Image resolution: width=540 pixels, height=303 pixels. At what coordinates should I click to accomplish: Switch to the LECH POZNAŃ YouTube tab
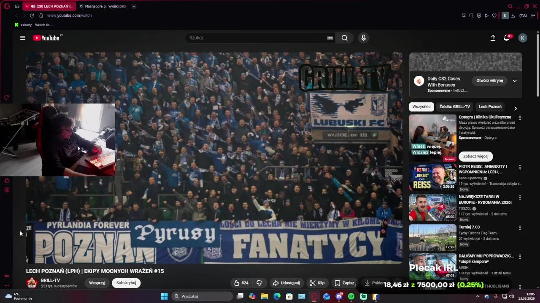(49, 6)
